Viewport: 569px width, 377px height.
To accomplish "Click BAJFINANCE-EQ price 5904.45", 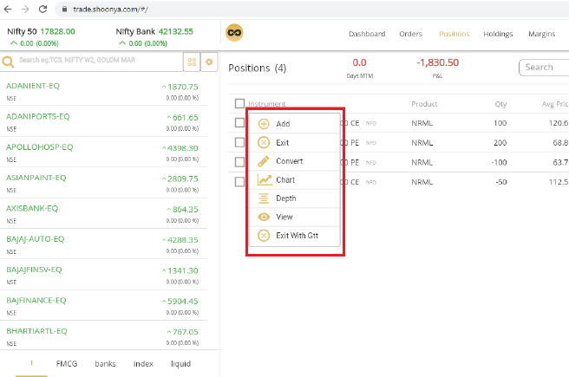I will 182,302.
